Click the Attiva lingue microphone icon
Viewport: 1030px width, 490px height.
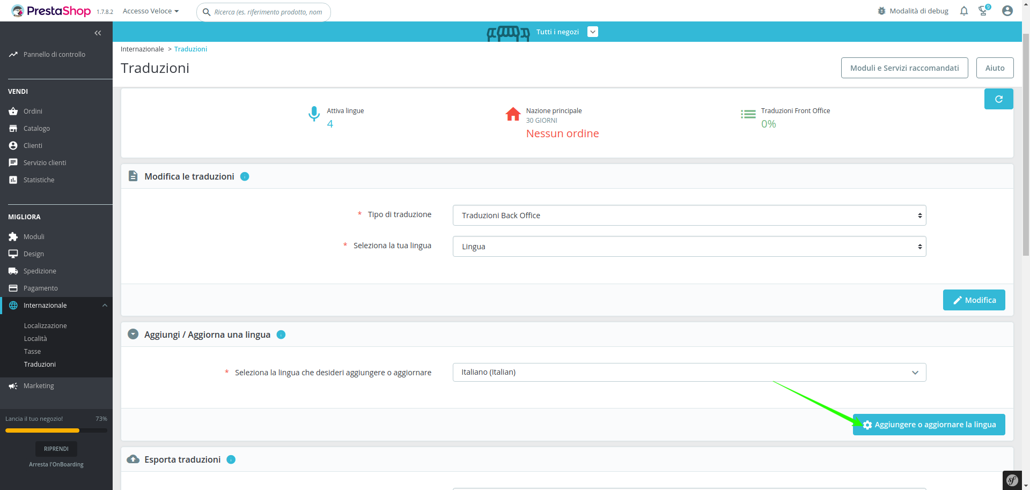(314, 114)
